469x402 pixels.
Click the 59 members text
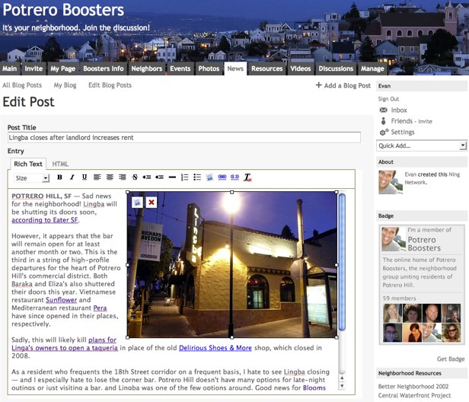tap(399, 298)
